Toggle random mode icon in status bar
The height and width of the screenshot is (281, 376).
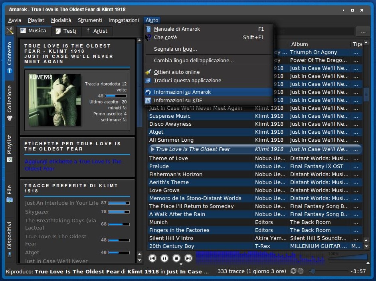301,271
